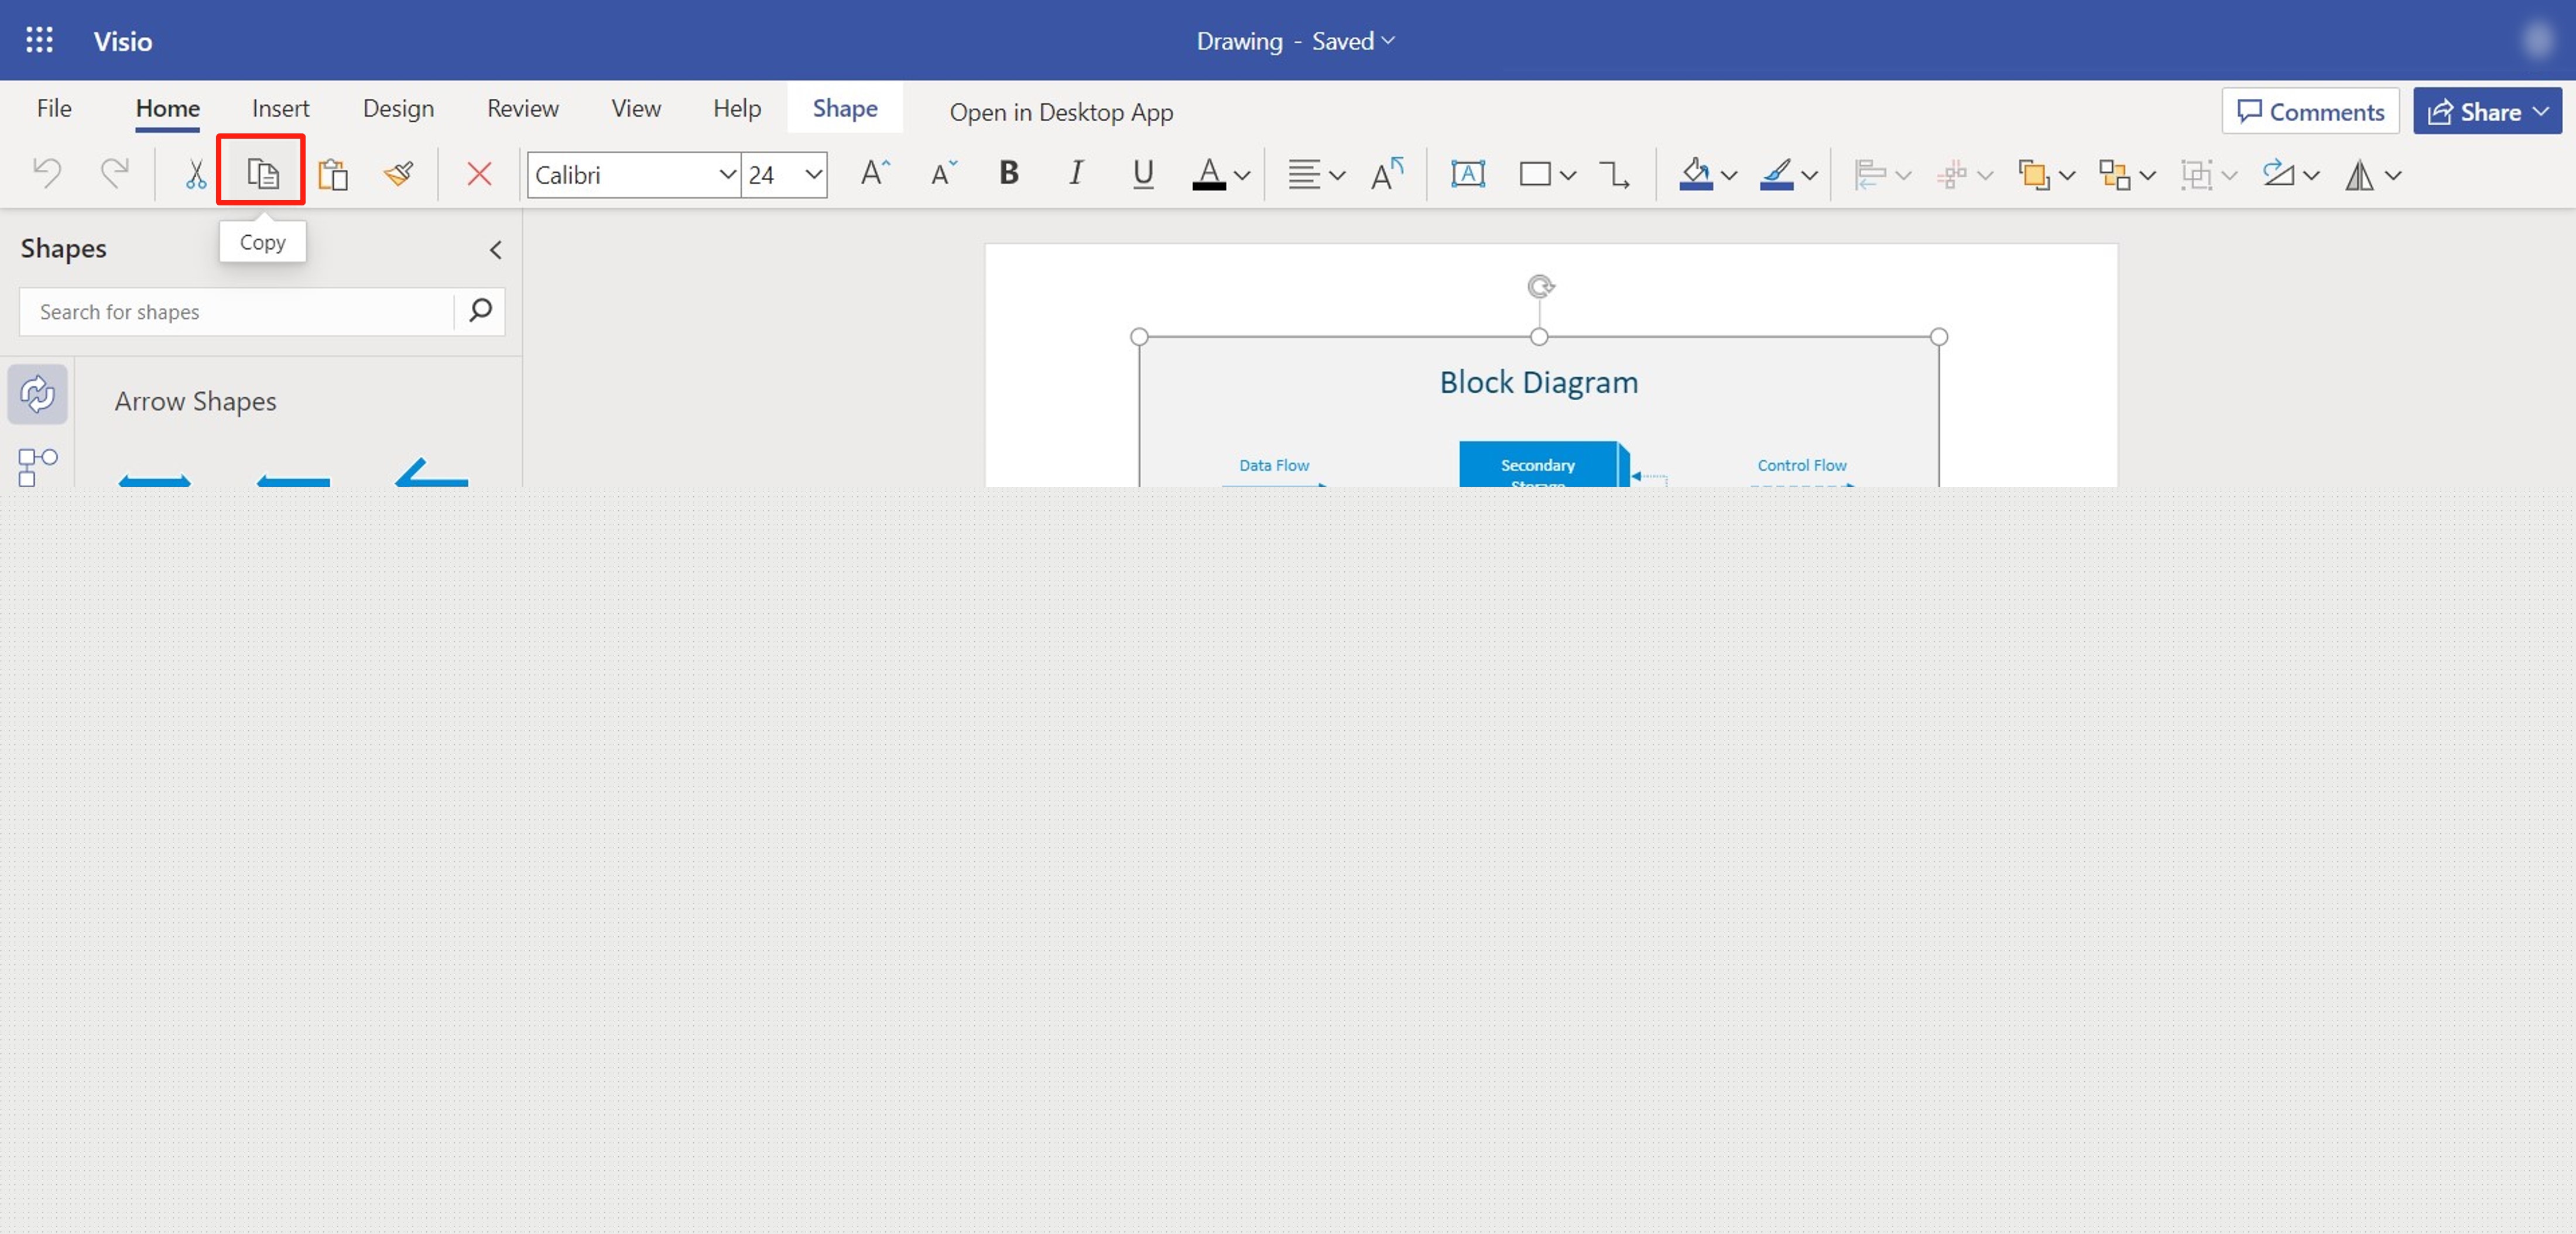The width and height of the screenshot is (2576, 1234).
Task: Select the Format Painter brush
Action: (399, 174)
